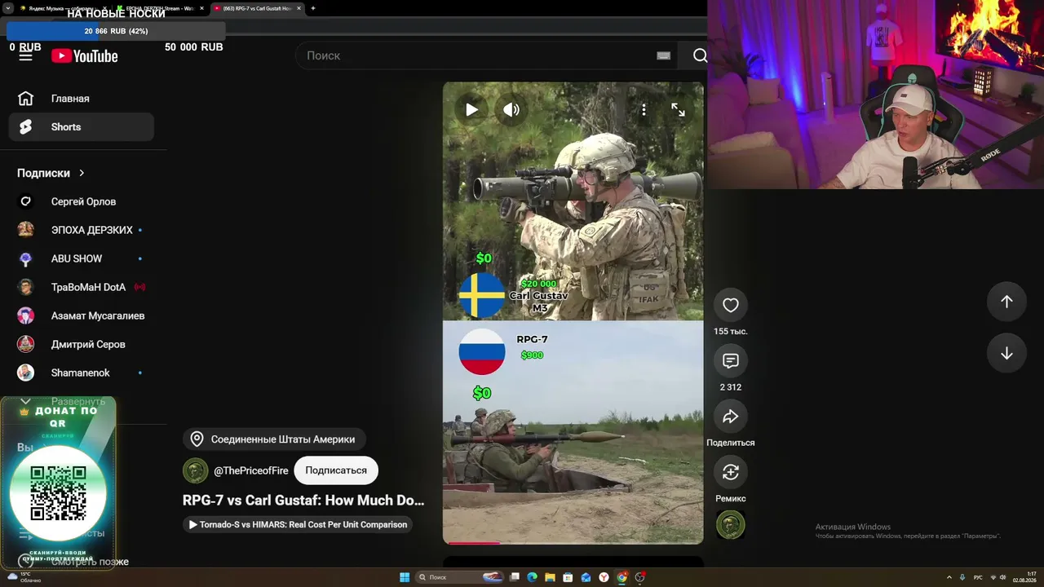This screenshot has width=1044, height=587.
Task: Open the sound source thumbnail under Ремикс
Action: tap(730, 525)
